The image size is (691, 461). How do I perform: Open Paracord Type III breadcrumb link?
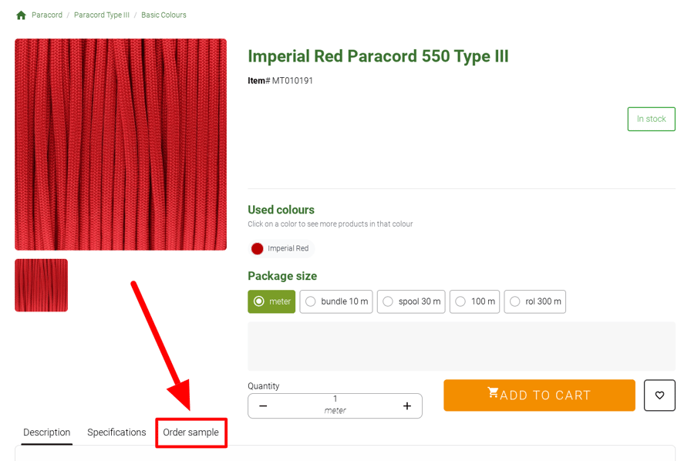[102, 15]
